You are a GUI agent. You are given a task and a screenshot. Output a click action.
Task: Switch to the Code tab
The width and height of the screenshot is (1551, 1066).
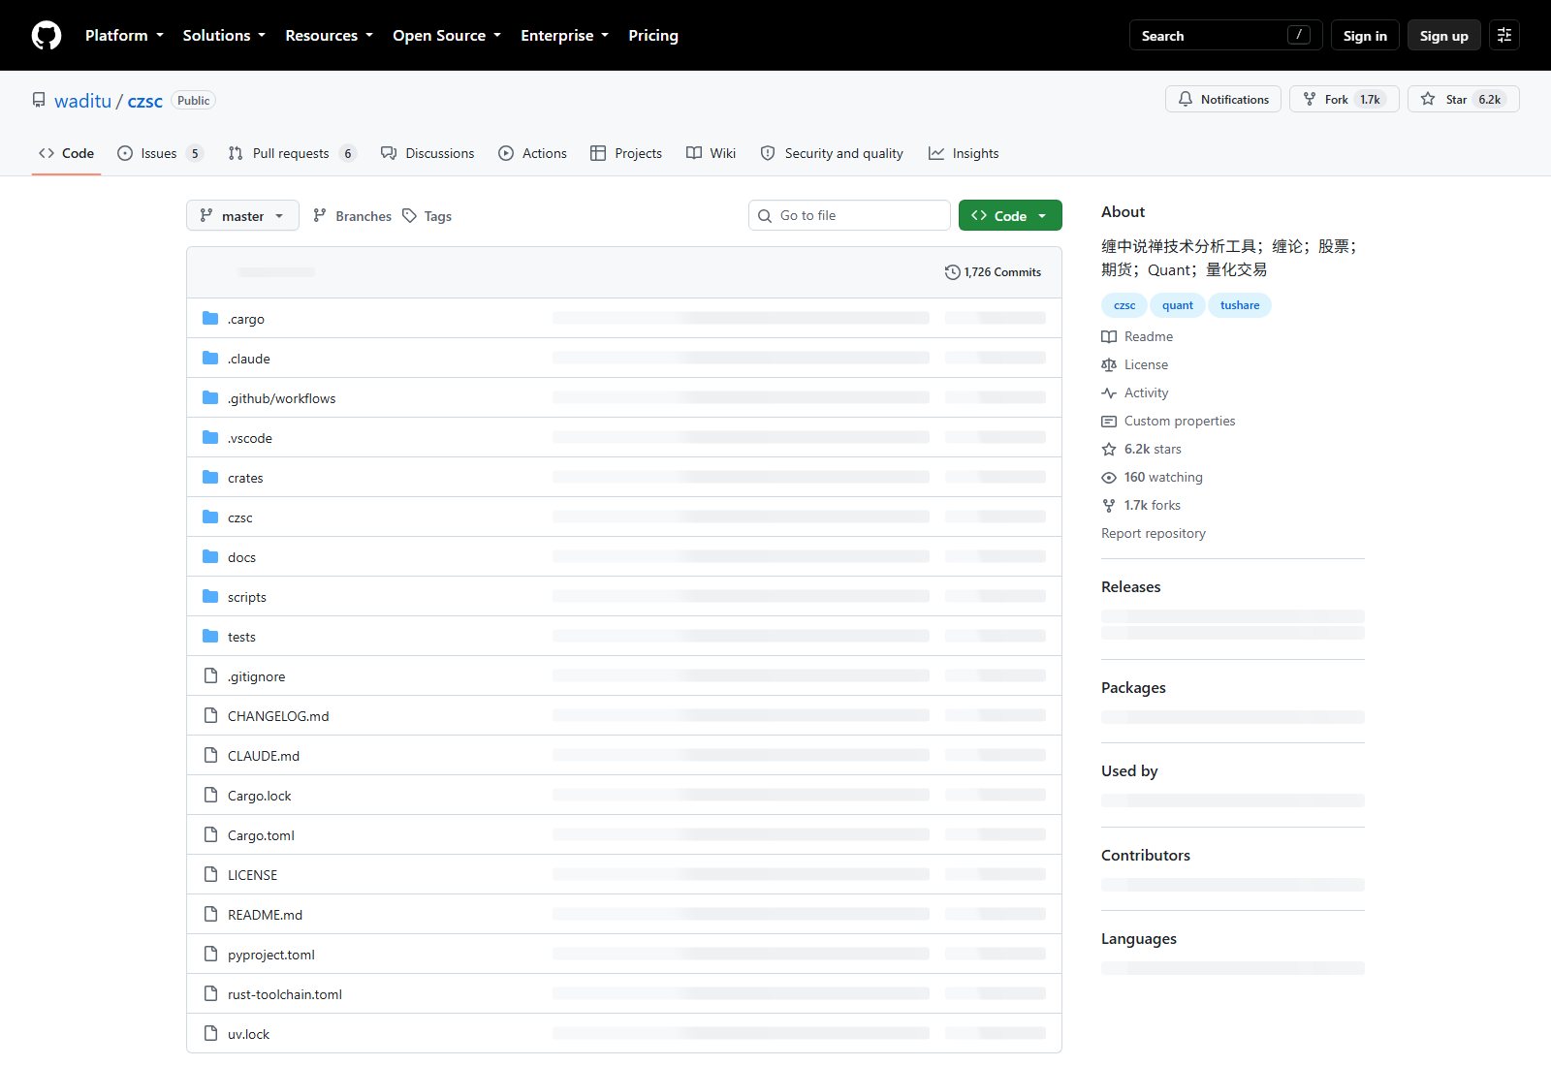tap(66, 153)
